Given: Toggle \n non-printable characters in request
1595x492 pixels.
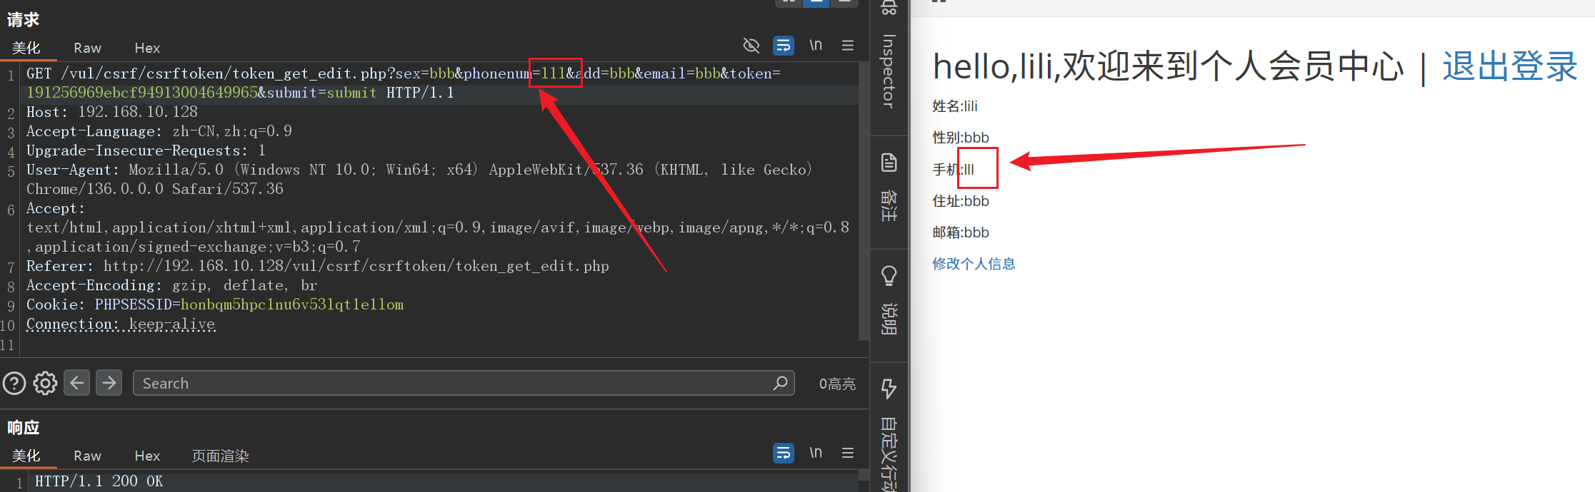Looking at the screenshot, I should click(x=816, y=46).
